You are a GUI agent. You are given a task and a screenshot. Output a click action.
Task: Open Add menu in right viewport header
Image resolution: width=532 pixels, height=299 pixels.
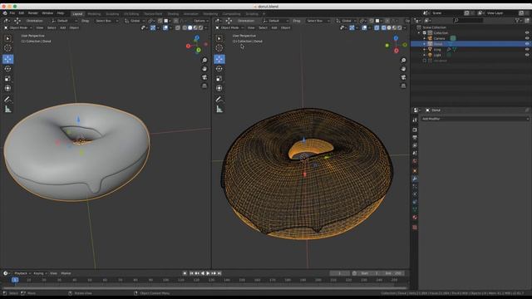[x=274, y=27]
